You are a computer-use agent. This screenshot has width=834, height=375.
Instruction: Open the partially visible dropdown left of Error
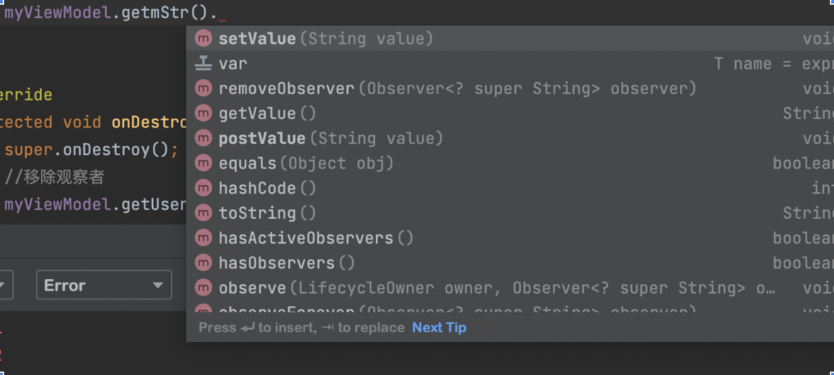click(x=5, y=285)
